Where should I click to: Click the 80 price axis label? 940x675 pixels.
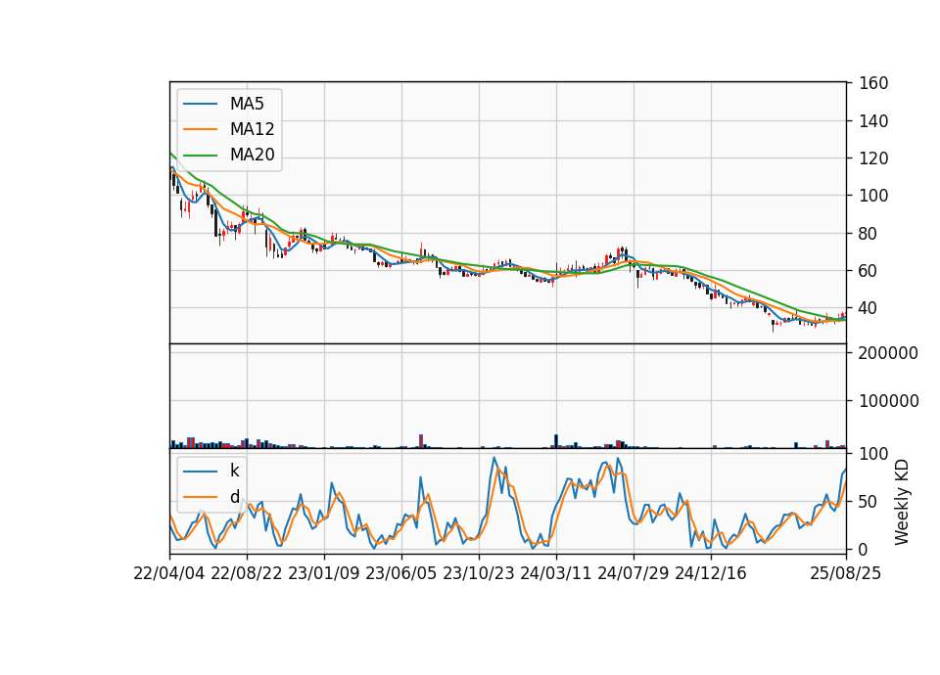click(x=869, y=234)
